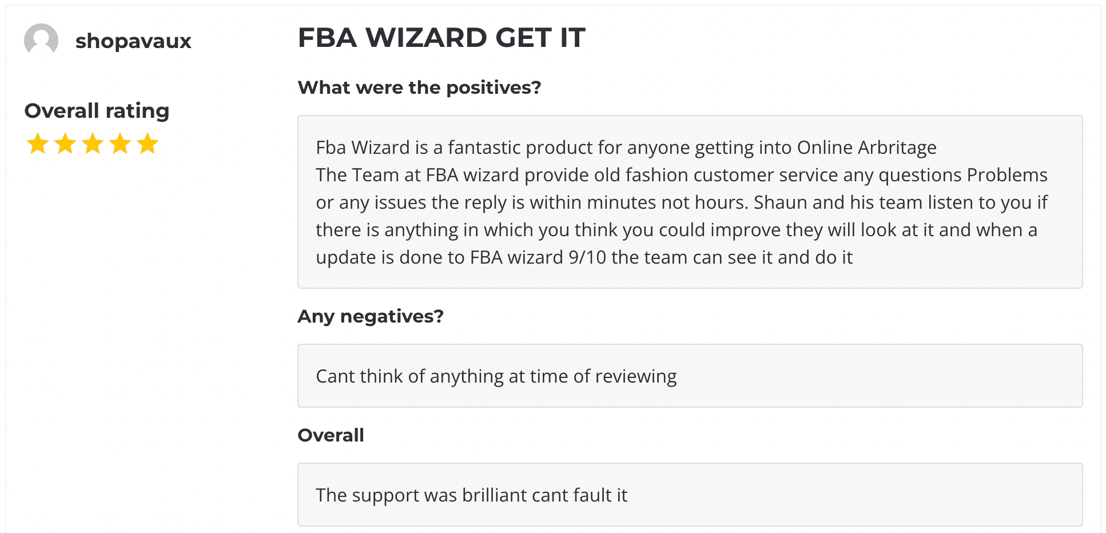Click the 'Overall' section heading
Screen dimensions: 1106x533
pos(331,435)
